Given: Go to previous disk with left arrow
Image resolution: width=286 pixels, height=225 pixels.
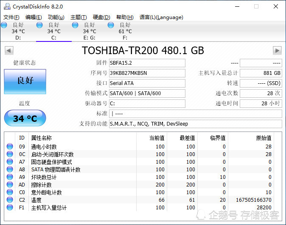Looking at the screenshot, I should point(9,50).
